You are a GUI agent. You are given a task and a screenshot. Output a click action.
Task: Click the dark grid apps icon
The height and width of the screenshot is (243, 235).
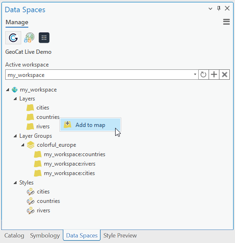44,38
